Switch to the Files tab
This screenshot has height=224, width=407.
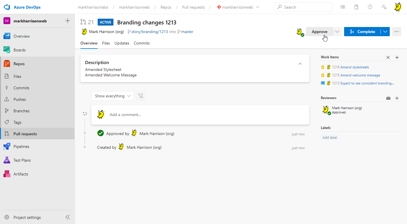click(x=106, y=43)
